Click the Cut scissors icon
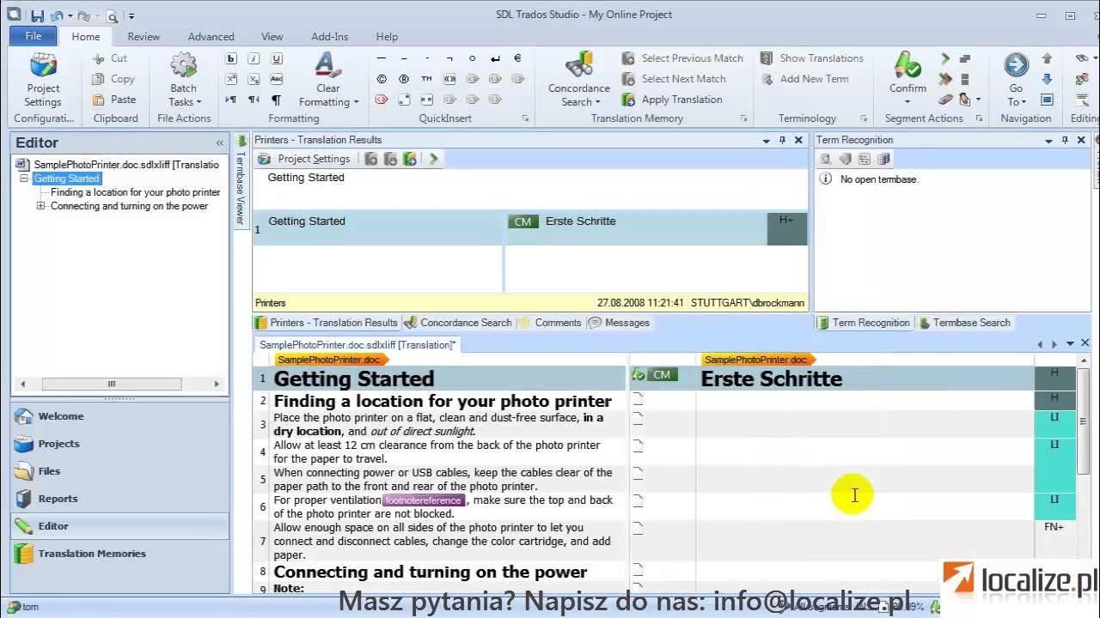Image resolution: width=1100 pixels, height=618 pixels. (x=99, y=58)
